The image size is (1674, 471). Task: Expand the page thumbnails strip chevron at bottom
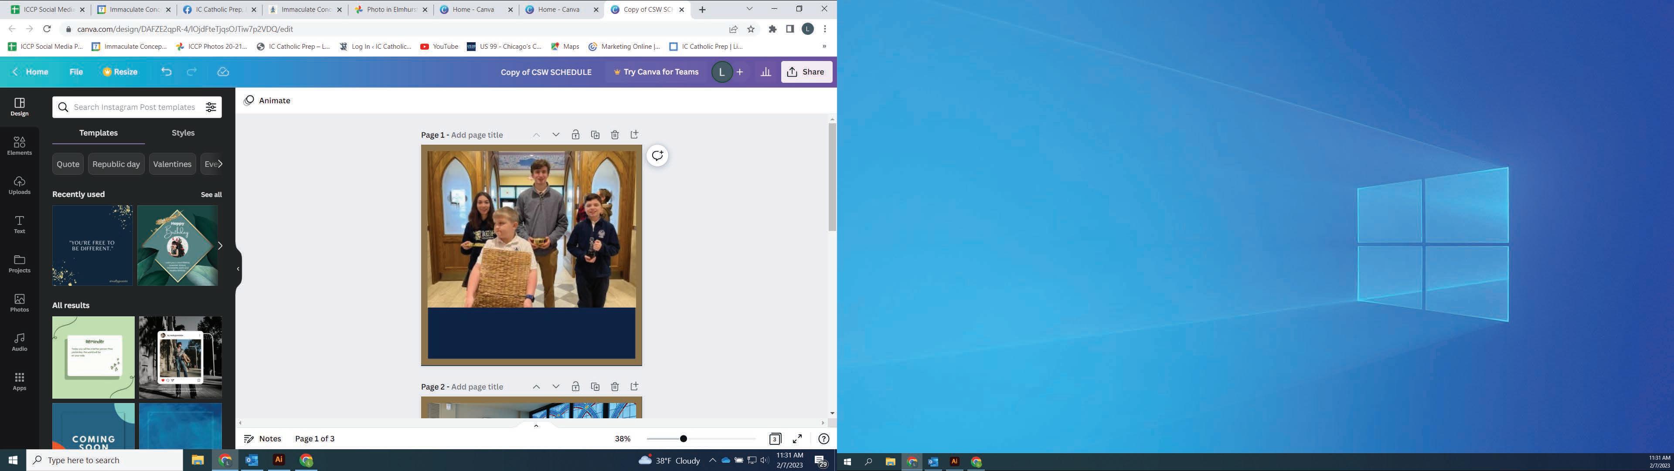(x=536, y=426)
